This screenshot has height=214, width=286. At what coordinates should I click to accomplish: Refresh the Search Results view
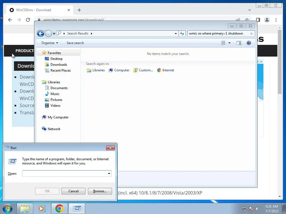[182, 33]
